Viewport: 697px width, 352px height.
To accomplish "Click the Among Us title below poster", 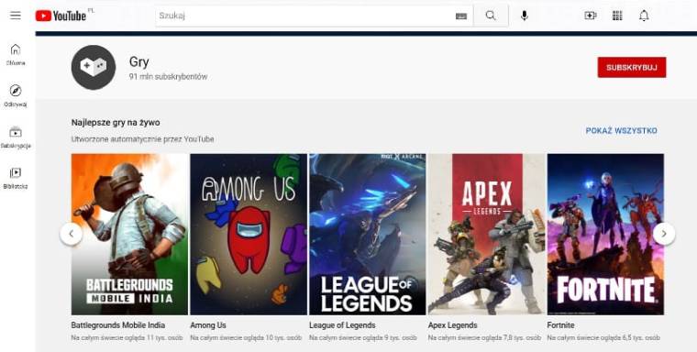I will (x=208, y=325).
